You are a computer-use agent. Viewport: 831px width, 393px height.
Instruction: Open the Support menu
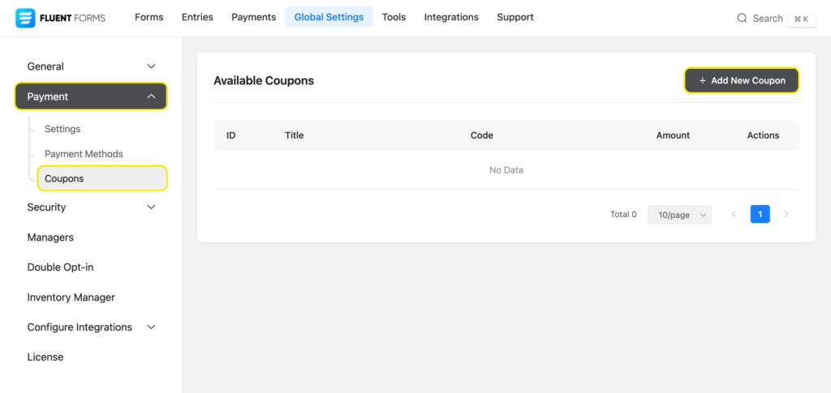point(515,17)
